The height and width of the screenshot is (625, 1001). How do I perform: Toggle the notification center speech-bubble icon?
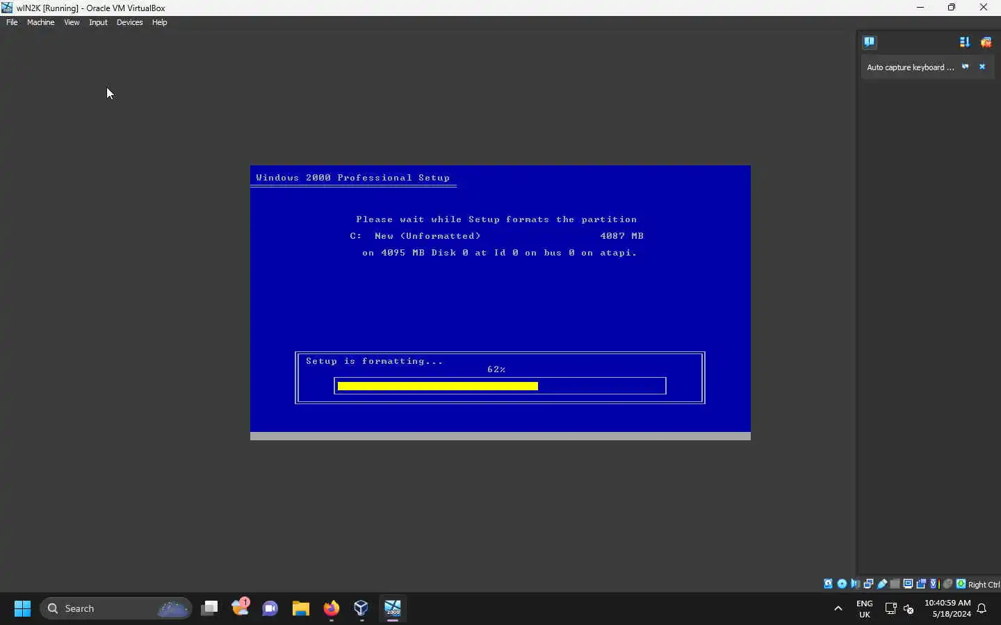(869, 42)
